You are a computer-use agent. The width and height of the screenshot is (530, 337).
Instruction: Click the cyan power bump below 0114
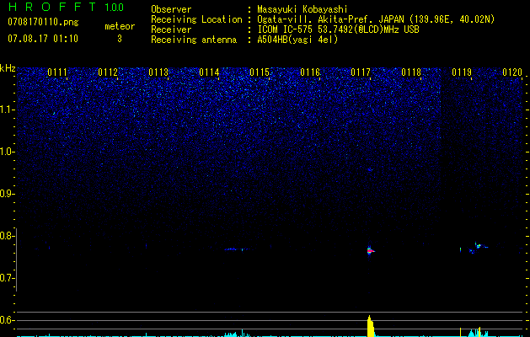coord(237,334)
